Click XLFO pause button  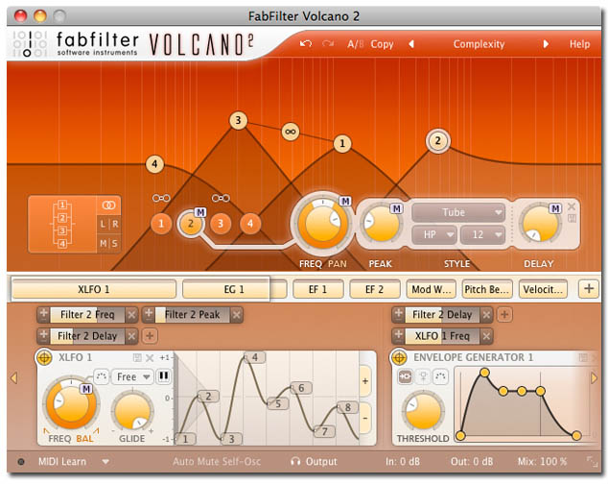coord(163,376)
